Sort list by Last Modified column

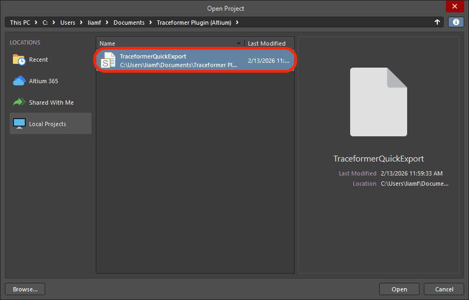[x=266, y=43]
